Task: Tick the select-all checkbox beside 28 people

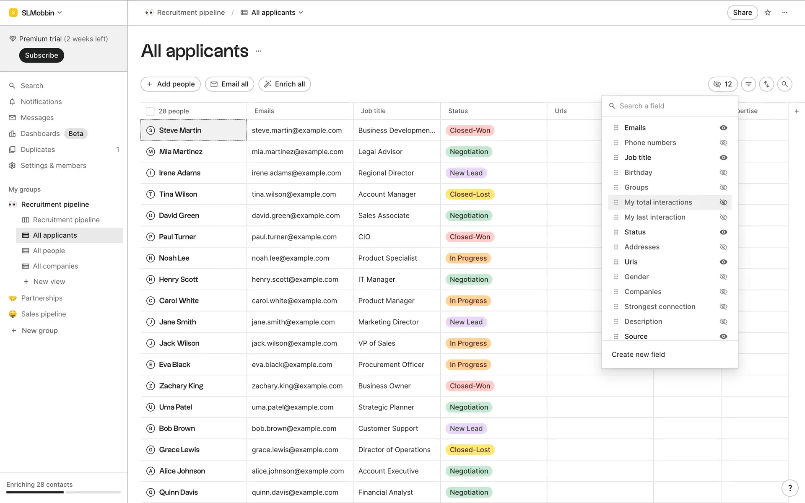Action: 150,111
